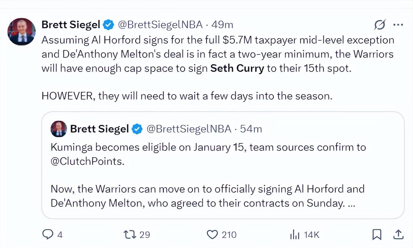
Task: View post analytics bar chart icon
Action: click(x=295, y=235)
